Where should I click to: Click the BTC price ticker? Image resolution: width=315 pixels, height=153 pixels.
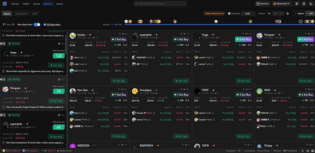point(12,151)
